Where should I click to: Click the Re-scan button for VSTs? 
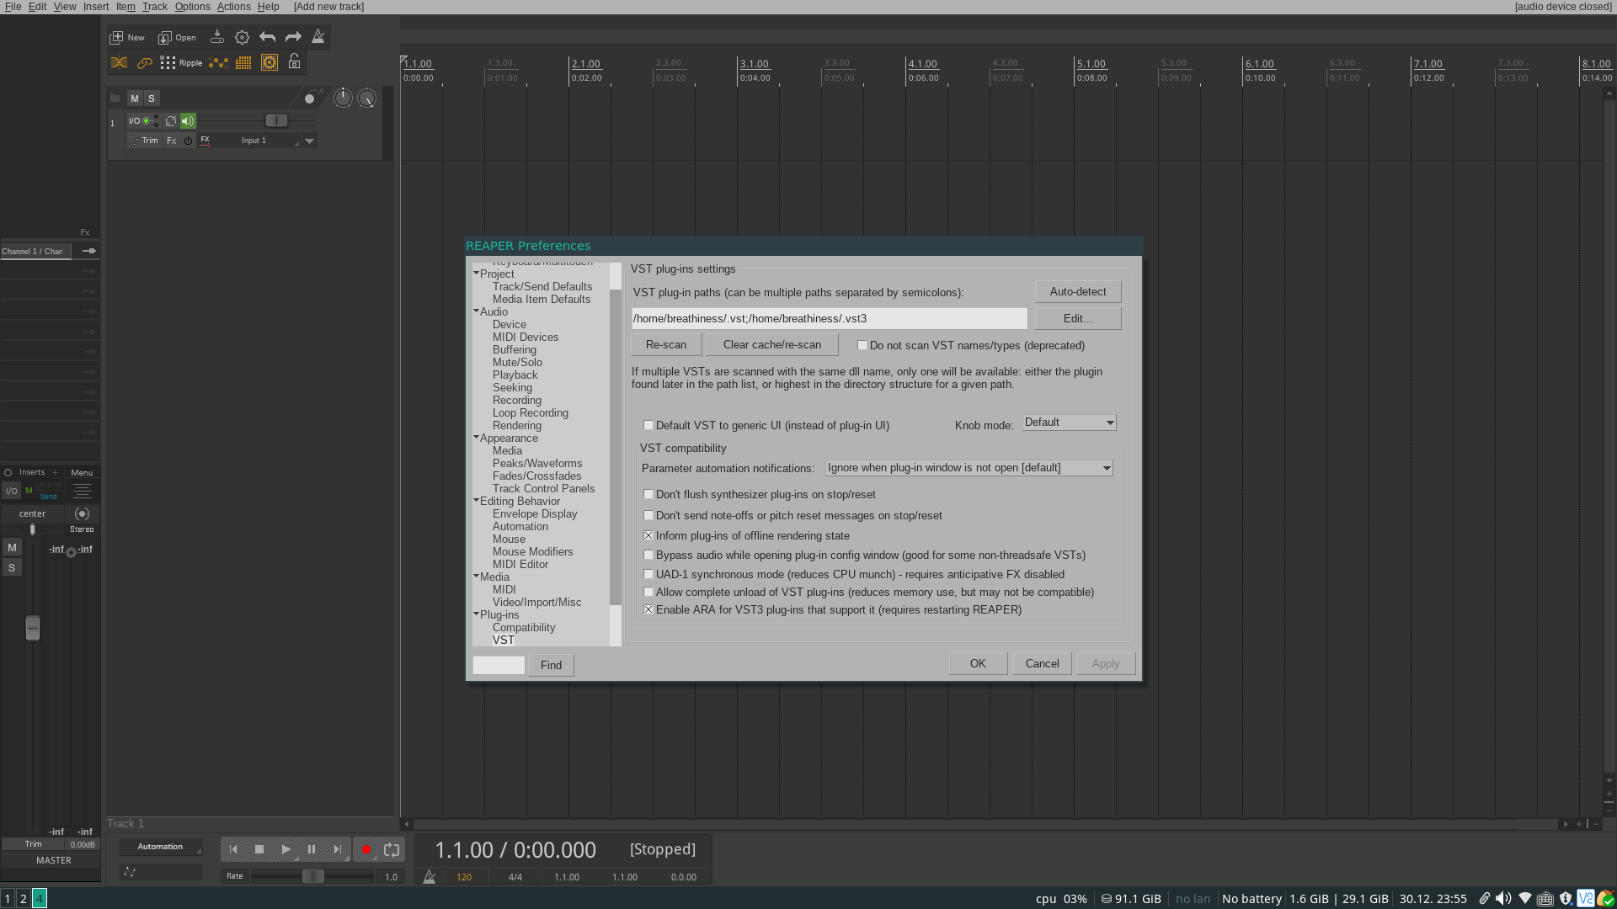666,344
